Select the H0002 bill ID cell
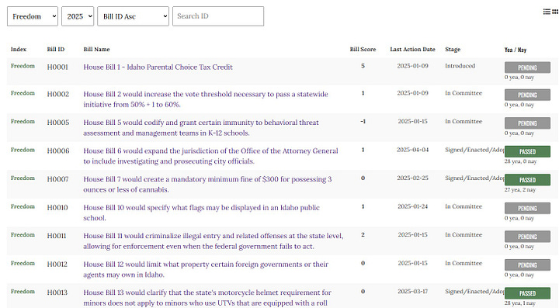Screen dimensions: 559x308 coord(58,95)
